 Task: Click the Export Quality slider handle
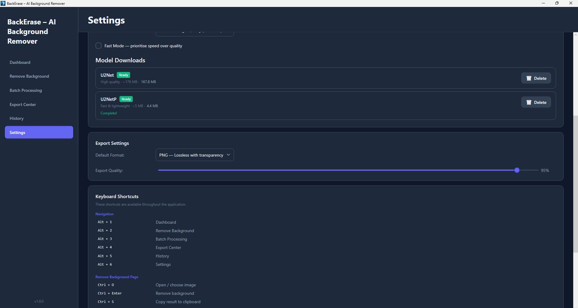coord(517,170)
